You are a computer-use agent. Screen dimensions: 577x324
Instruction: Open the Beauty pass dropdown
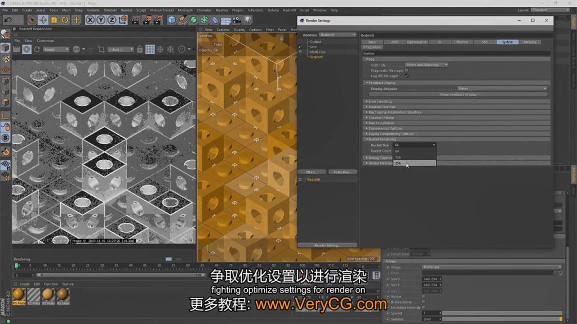point(56,49)
